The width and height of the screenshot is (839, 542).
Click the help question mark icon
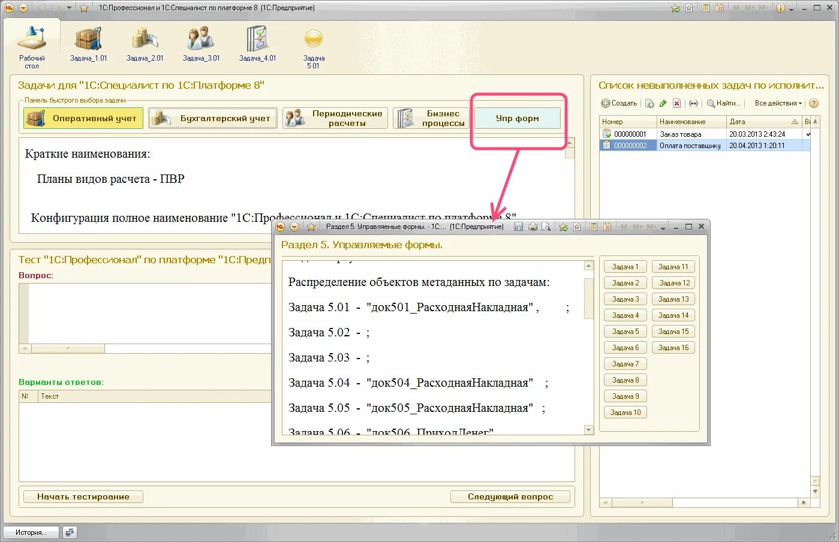[814, 103]
